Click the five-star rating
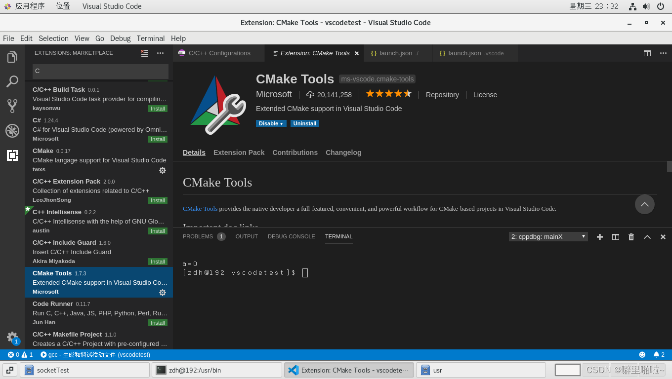This screenshot has width=672, height=379. [389, 94]
